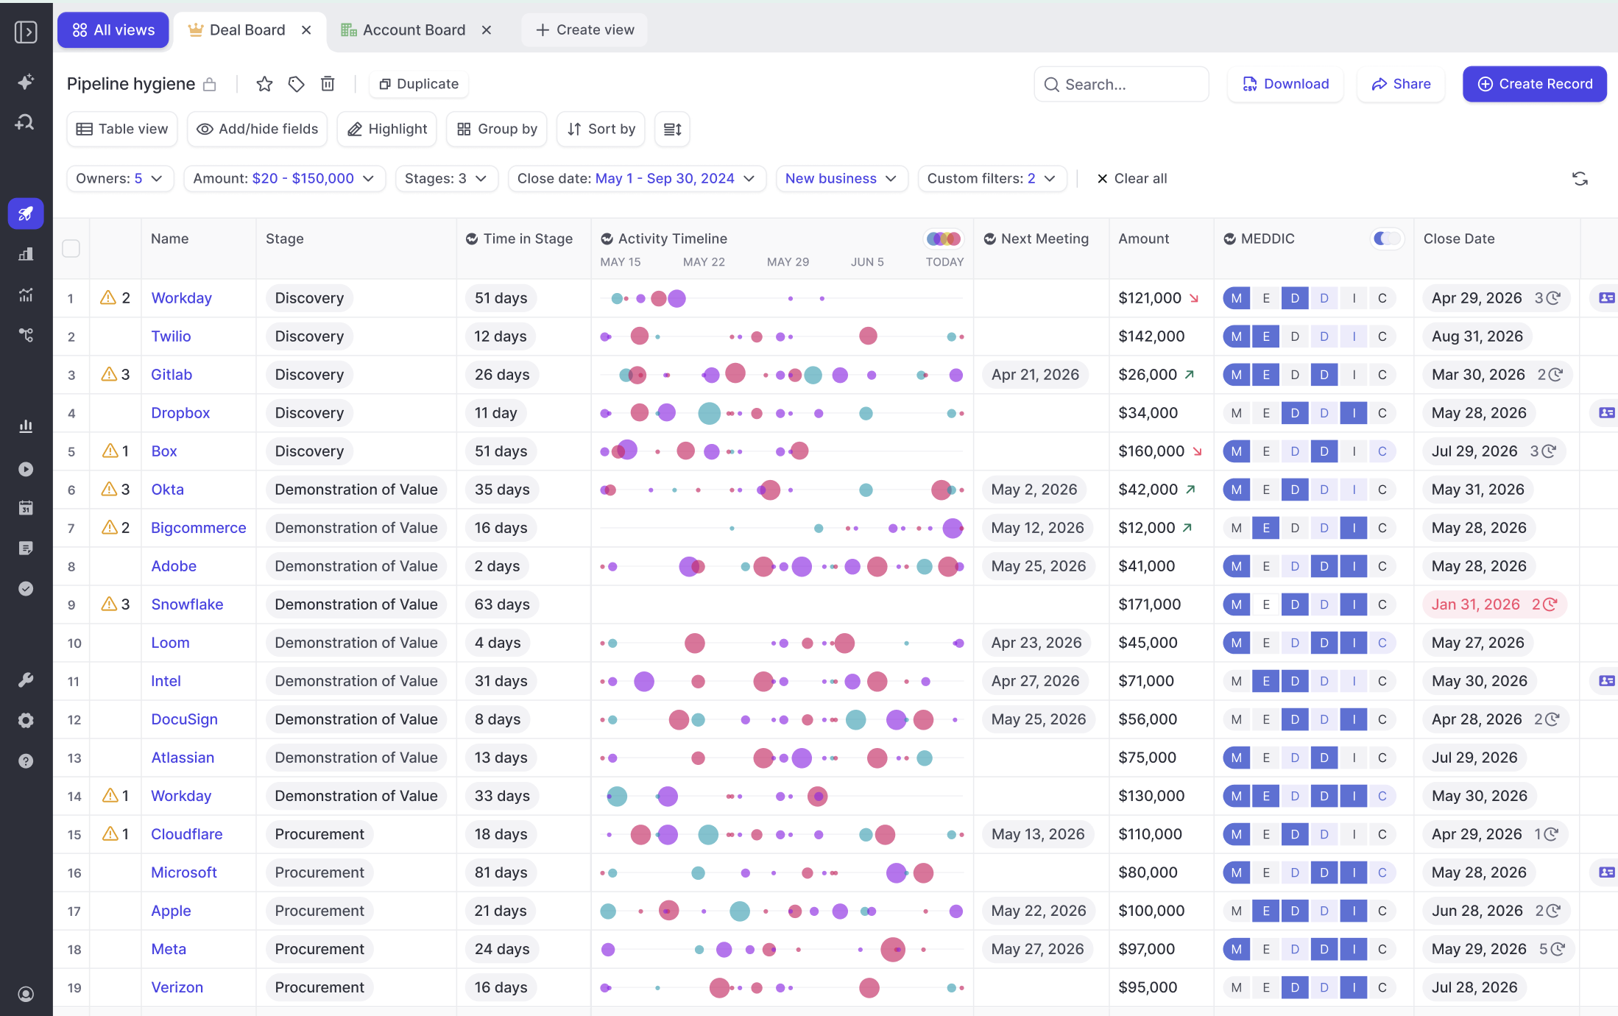
Task: Open the Sort by menu
Action: pos(601,130)
